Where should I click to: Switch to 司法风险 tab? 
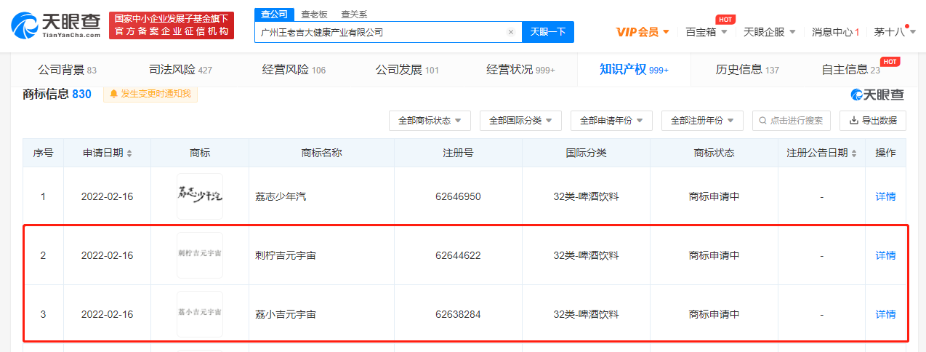coord(180,70)
